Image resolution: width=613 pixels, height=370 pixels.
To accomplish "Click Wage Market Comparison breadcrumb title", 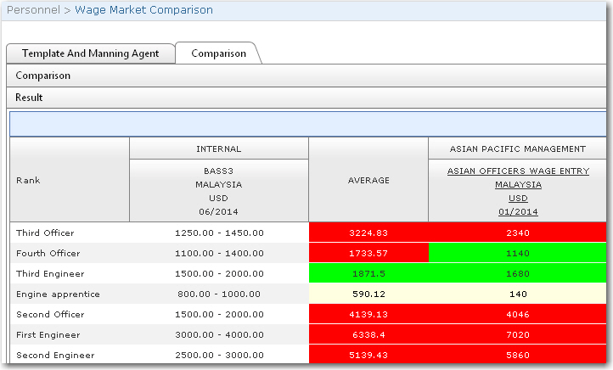I will [143, 10].
